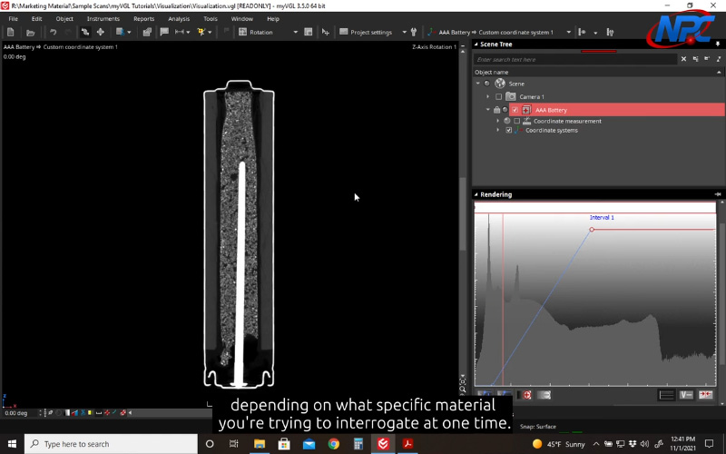The height and width of the screenshot is (454, 726).
Task: Pin the Scene Tree panel
Action: point(718,44)
